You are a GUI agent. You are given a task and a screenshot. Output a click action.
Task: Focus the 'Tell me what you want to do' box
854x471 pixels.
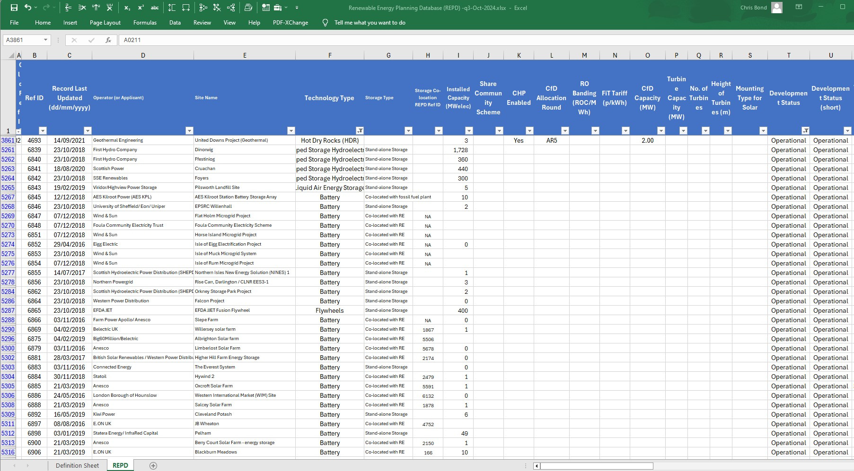pos(370,23)
